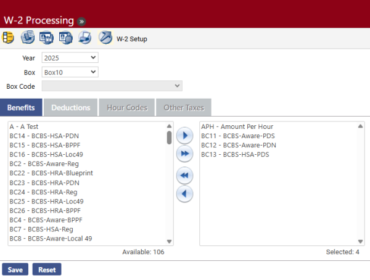370x280 pixels.
Task: Click the Save button
Action: click(x=15, y=270)
